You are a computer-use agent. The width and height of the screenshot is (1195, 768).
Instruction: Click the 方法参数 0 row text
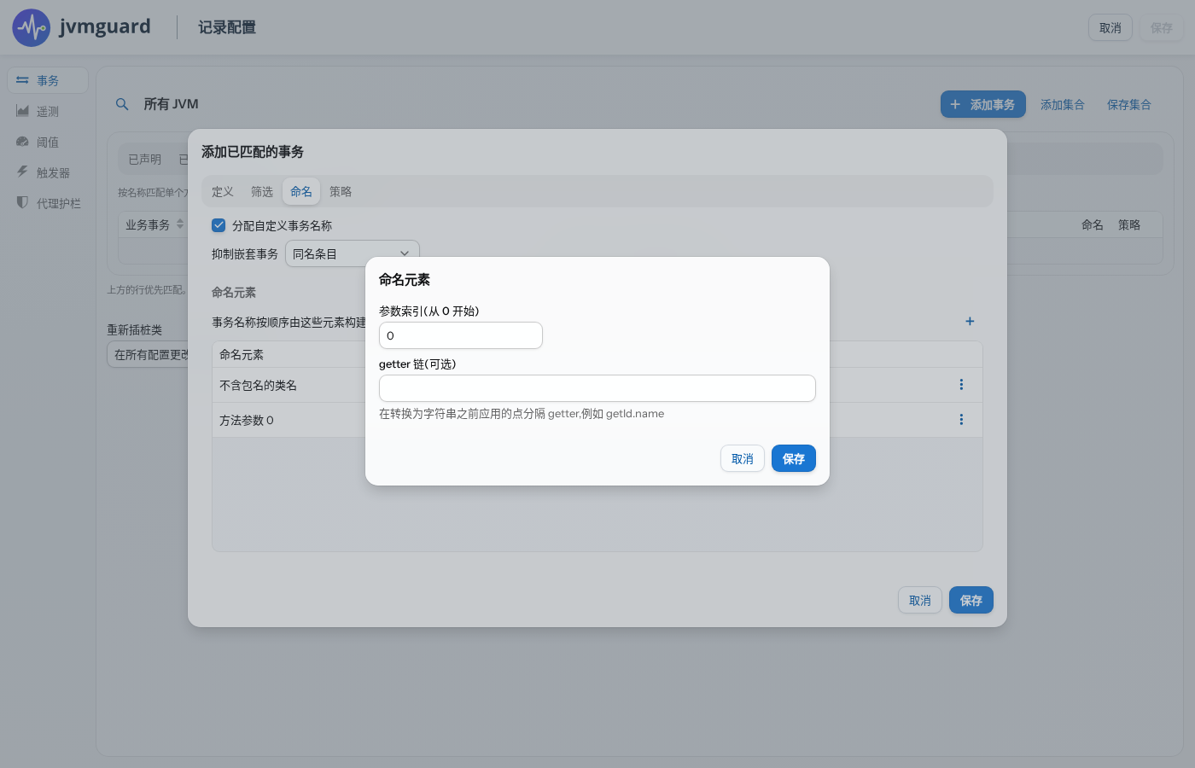[247, 421]
